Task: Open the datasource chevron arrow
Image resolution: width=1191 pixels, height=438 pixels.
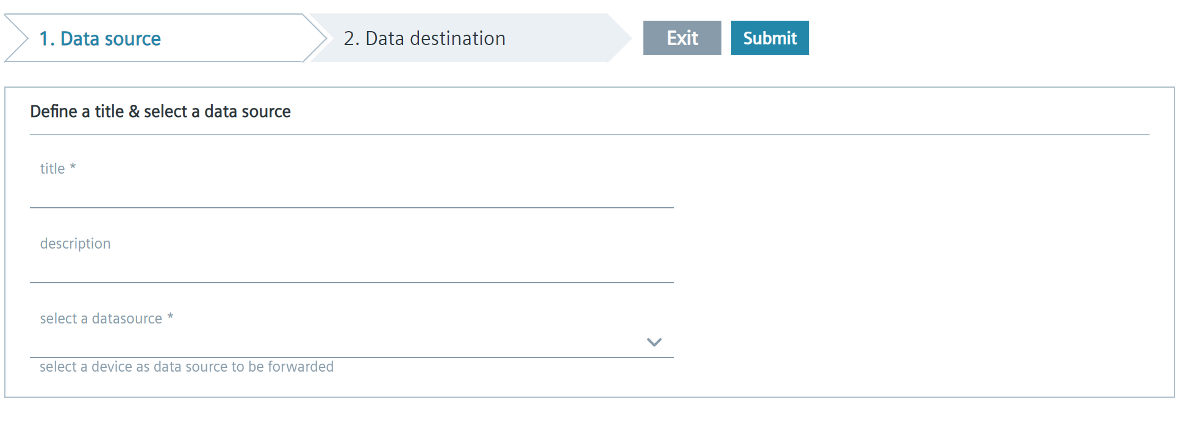Action: [654, 342]
